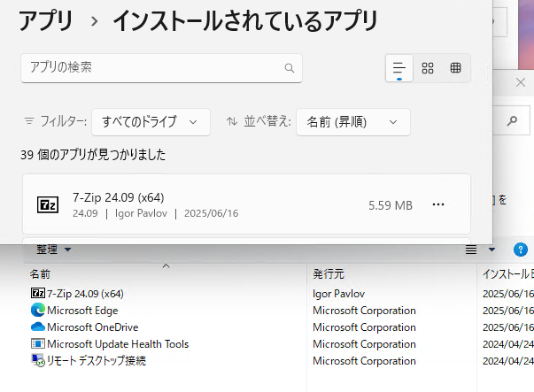The image size is (534, 392).
Task: Click the sort arrows icon beside 並べ替え
Action: [x=232, y=121]
